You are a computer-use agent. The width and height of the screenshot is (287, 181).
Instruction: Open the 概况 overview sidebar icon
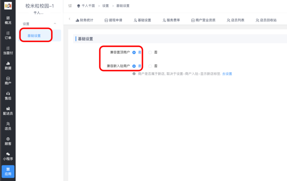(x=8, y=20)
